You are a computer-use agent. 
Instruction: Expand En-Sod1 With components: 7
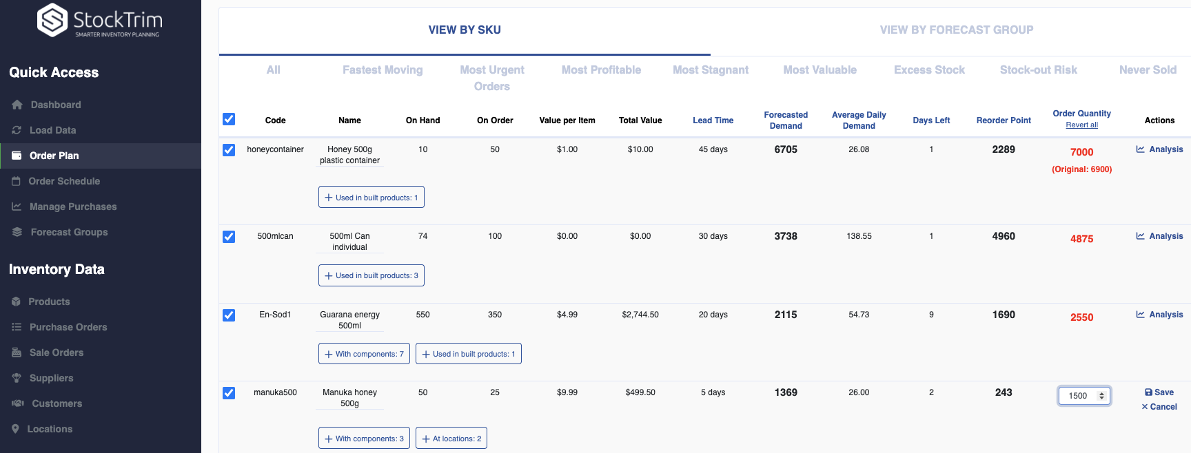click(x=364, y=354)
